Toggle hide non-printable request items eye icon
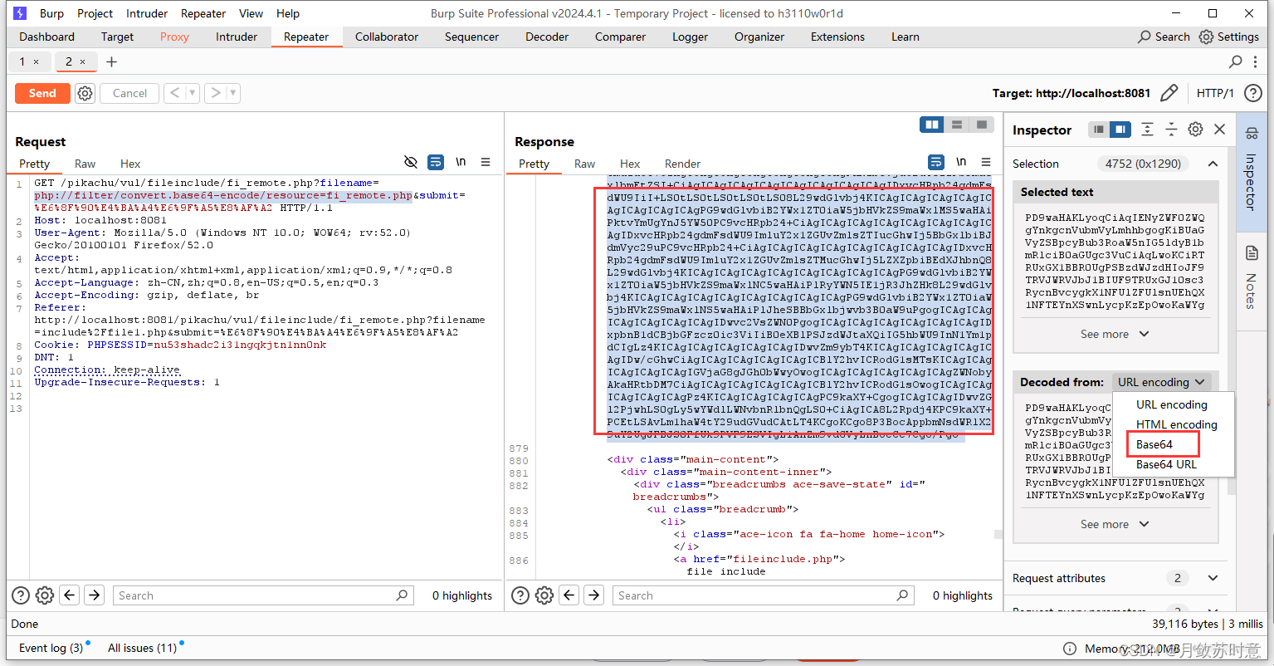This screenshot has width=1274, height=666. (x=410, y=162)
